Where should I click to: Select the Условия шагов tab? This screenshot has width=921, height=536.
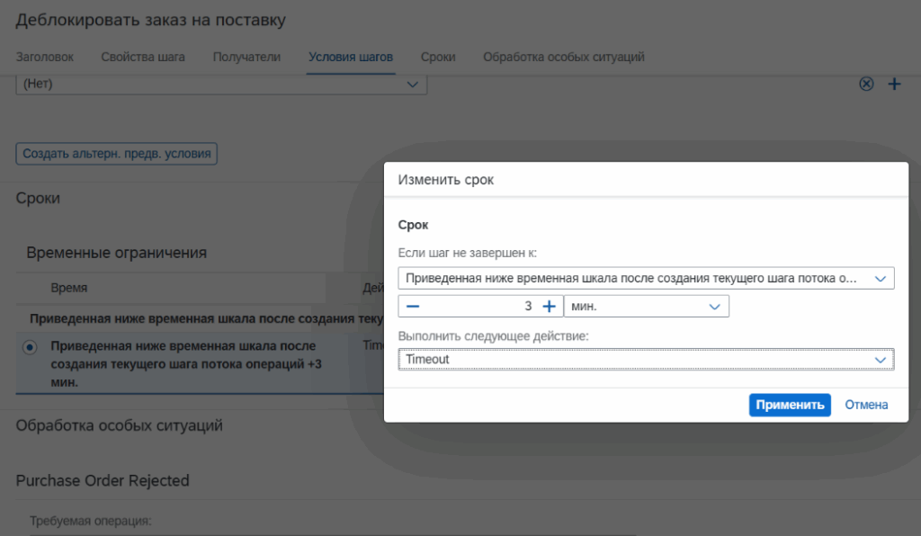351,57
